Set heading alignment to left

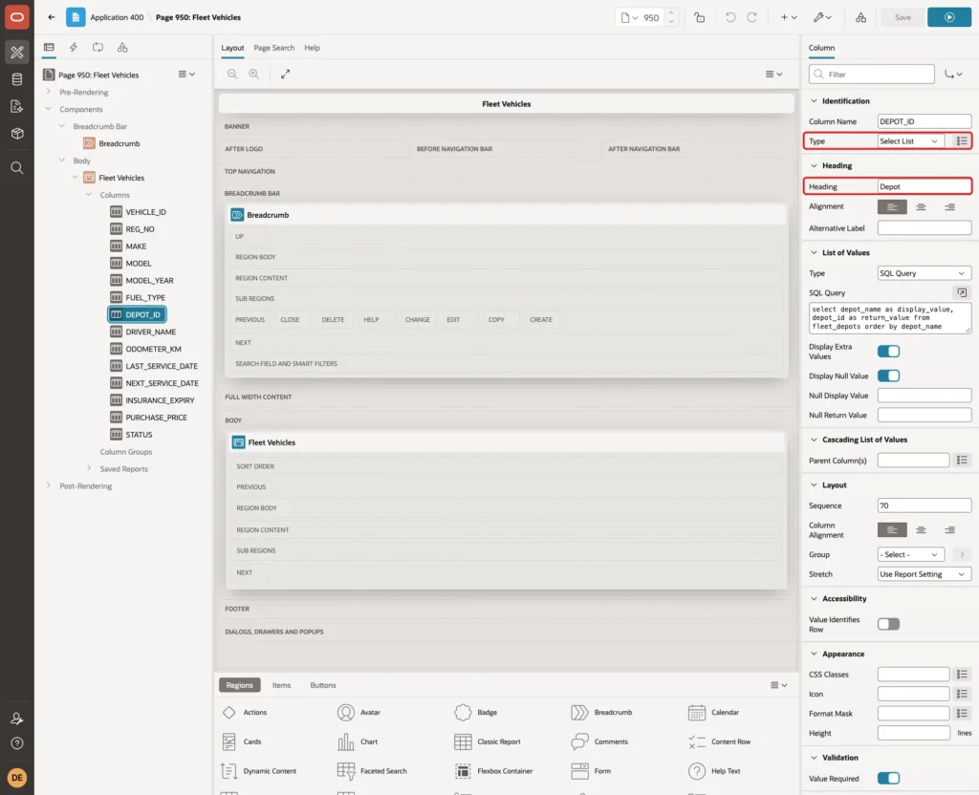tap(892, 207)
